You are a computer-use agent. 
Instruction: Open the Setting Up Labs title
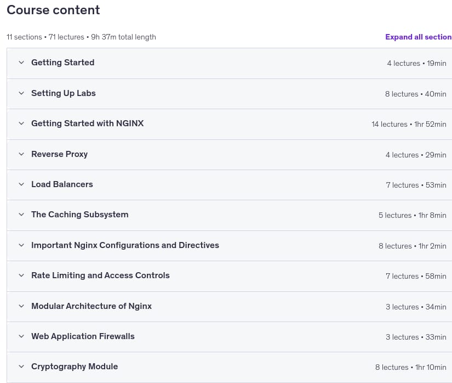tap(64, 93)
